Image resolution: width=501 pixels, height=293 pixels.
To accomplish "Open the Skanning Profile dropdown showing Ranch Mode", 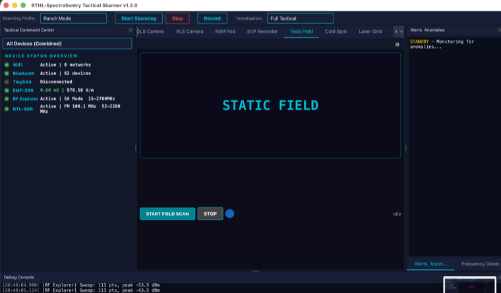I will tap(73, 18).
